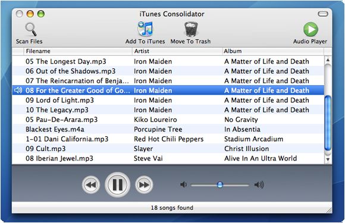Pause playback with the pause button
This screenshot has height=223, width=345.
coord(118,184)
